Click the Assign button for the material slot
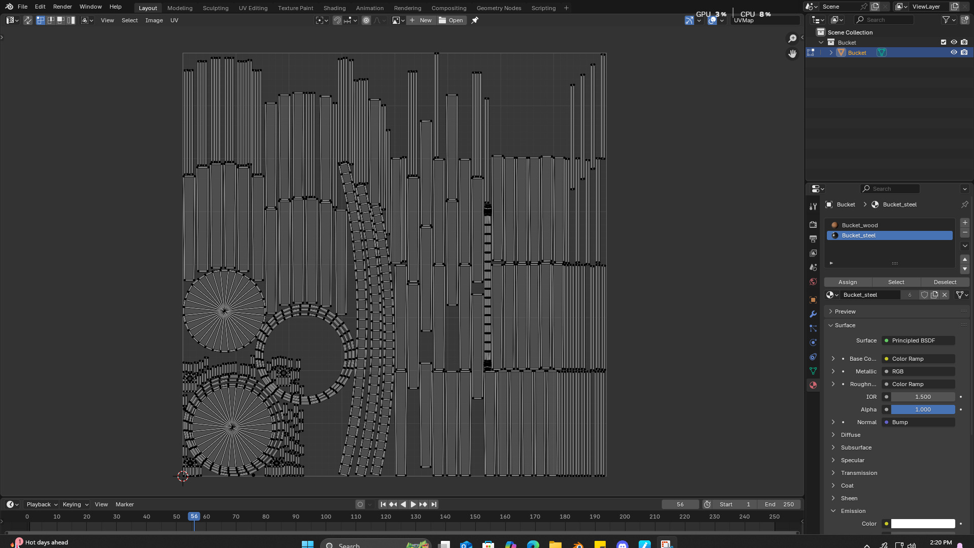974x548 pixels. (x=848, y=282)
